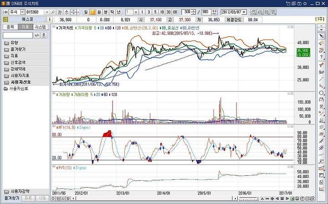Click the help question mark tool
This screenshot has width=328, height=204.
click(322, 57)
